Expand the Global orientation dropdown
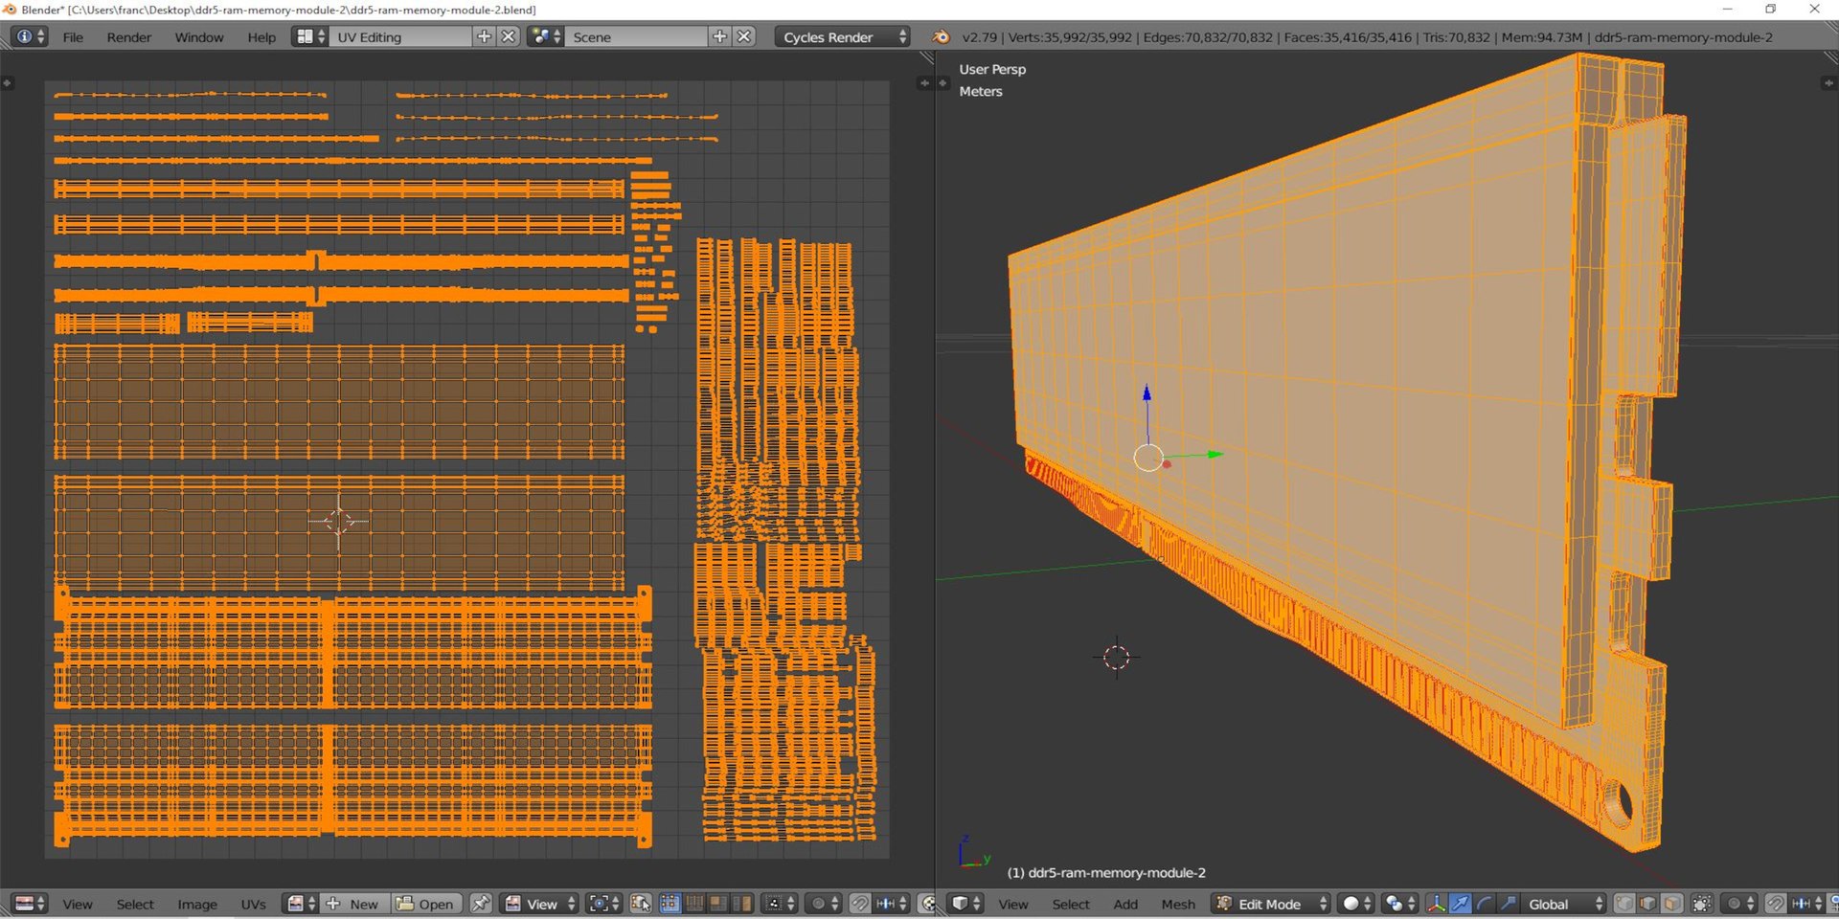Screen dimensions: 1839x919 click(x=1563, y=904)
